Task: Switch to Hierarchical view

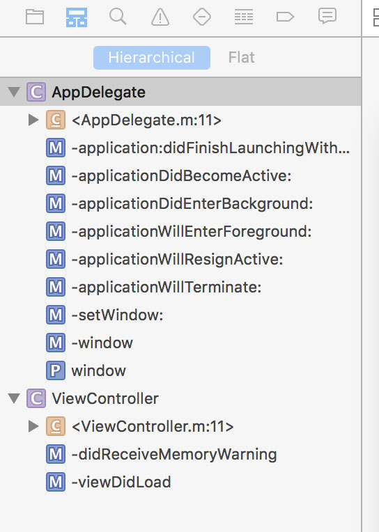Action: pyautogui.click(x=152, y=58)
